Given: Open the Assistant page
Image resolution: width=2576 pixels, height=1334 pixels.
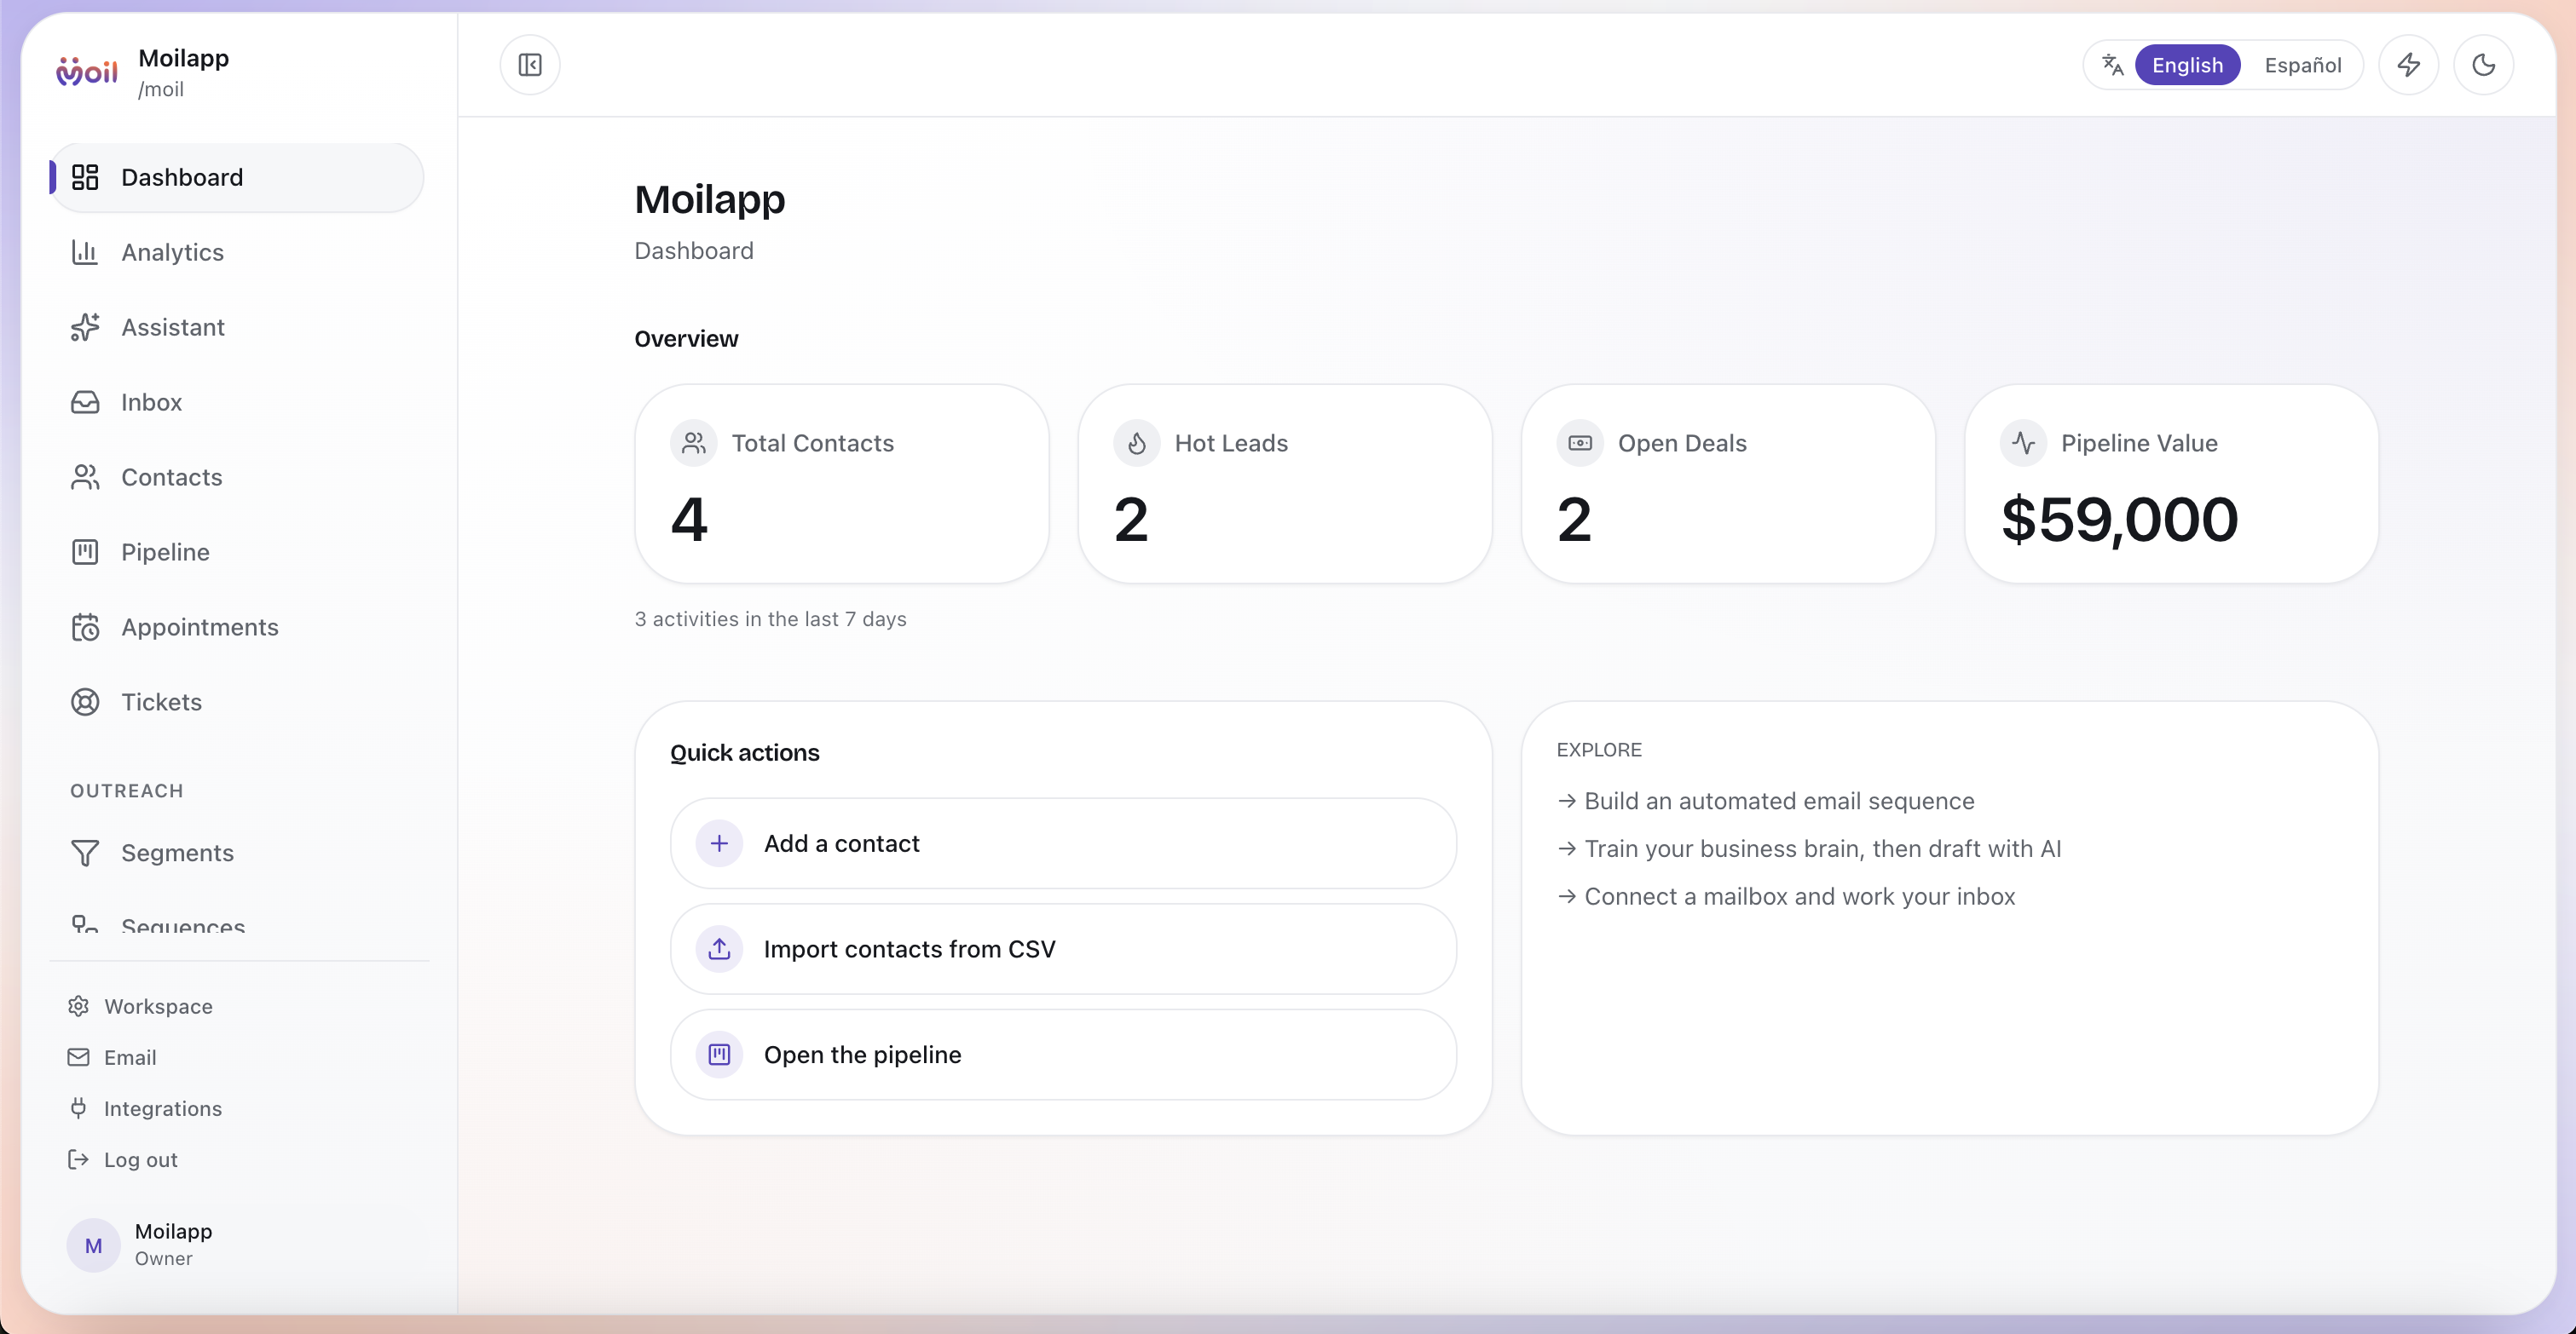Looking at the screenshot, I should tap(237, 327).
